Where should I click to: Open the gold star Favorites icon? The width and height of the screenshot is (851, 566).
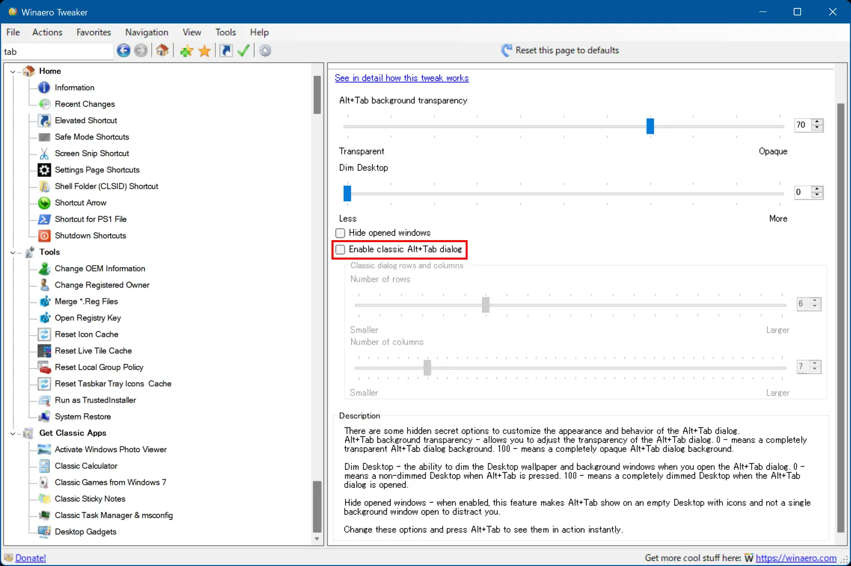[204, 51]
